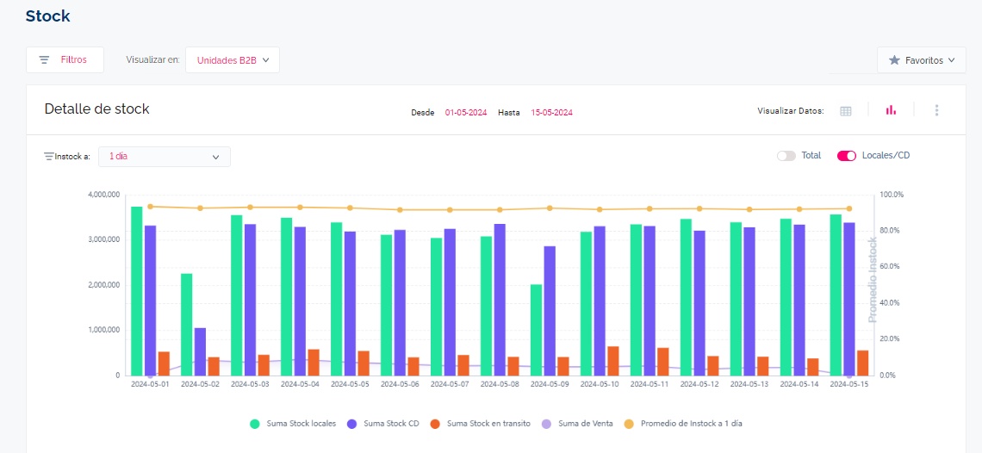The height and width of the screenshot is (453, 982).
Task: Click the filter lines icon beside Filtros
Action: tap(44, 60)
